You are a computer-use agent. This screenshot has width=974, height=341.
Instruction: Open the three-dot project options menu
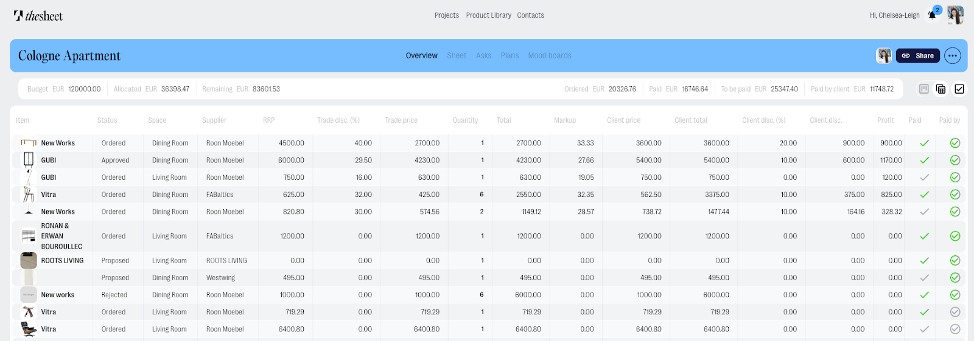[x=952, y=56]
